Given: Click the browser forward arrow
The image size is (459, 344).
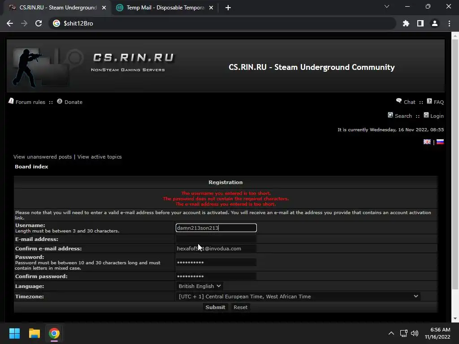Looking at the screenshot, I should 24,23.
